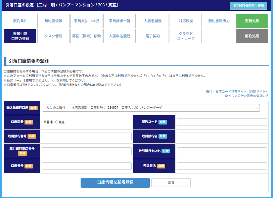Switch to the 契約者情報 tab
273x198 pixels.
pyautogui.click(x=53, y=21)
